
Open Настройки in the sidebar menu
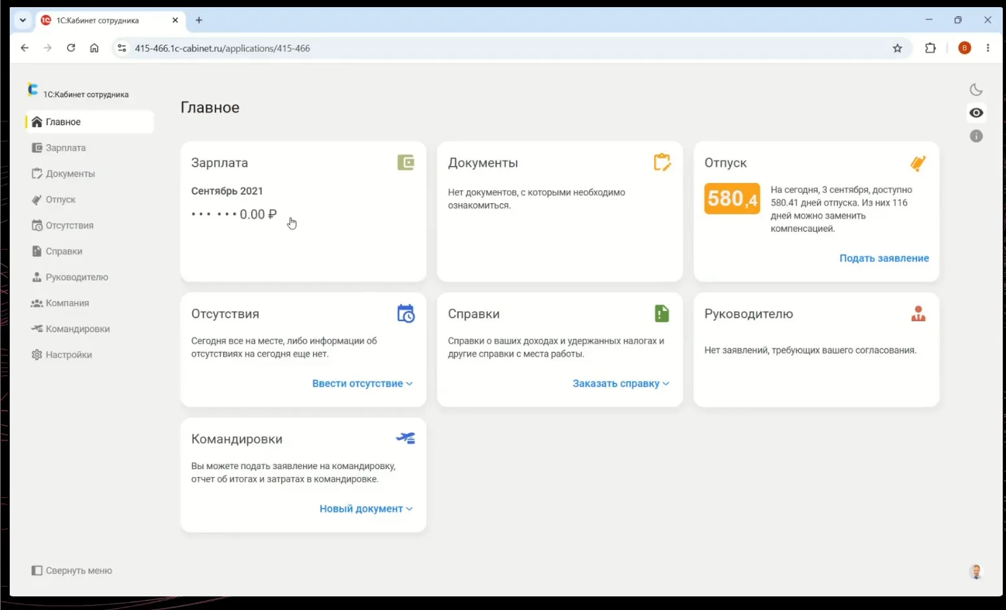pyautogui.click(x=90, y=355)
